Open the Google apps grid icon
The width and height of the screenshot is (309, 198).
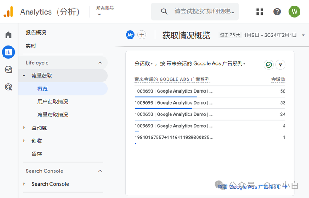(x=260, y=12)
